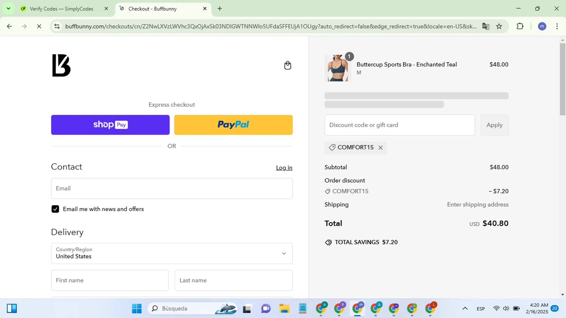Image resolution: width=566 pixels, height=318 pixels.
Task: Click the Buffbunny B logo
Action: coord(61,65)
